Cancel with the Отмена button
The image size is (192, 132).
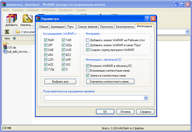[x=125, y=112]
